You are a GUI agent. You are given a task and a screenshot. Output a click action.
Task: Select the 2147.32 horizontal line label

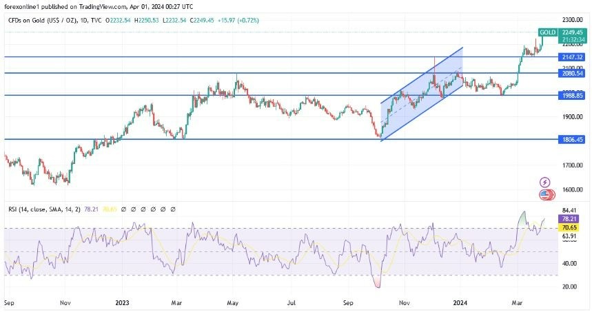572,57
